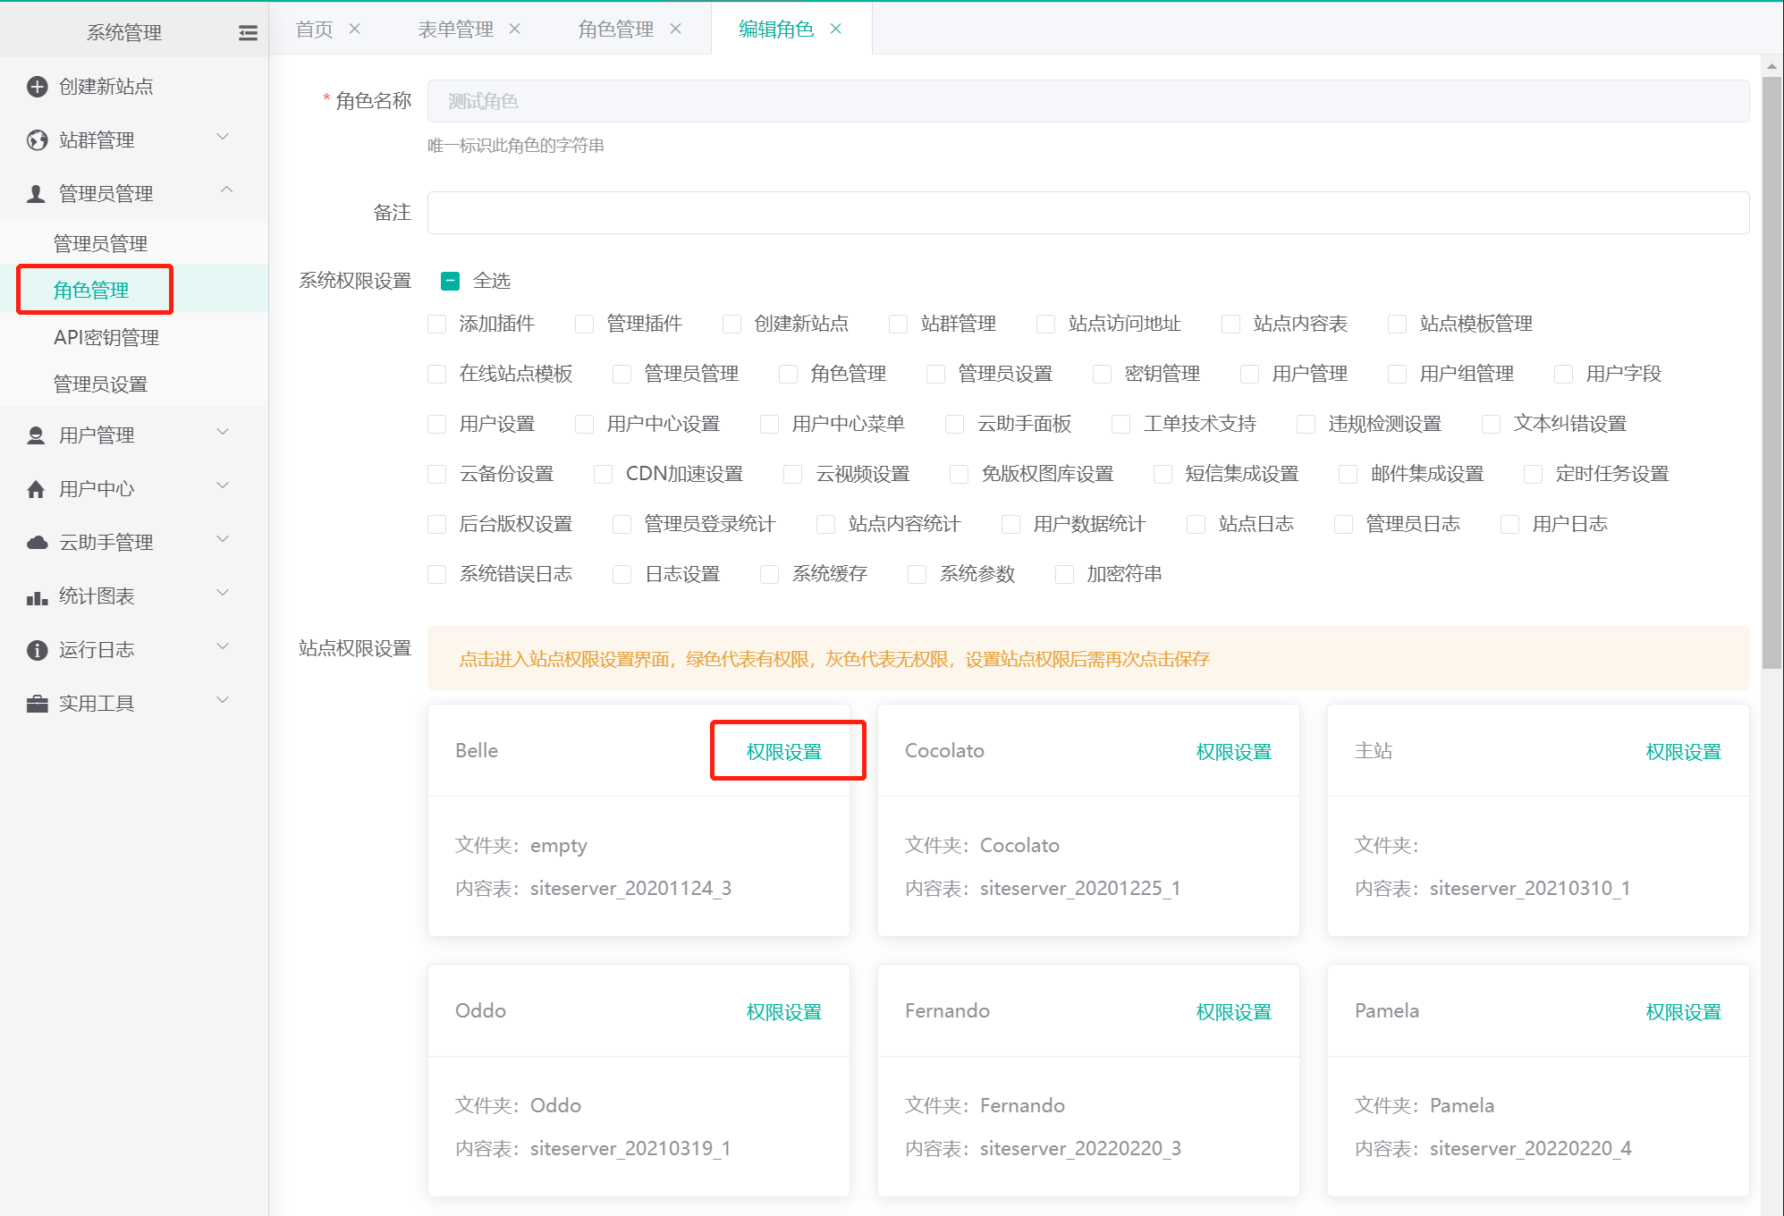Click the cloud icon beside 云助手管理
Viewport: 1784px width, 1216px height.
(37, 543)
